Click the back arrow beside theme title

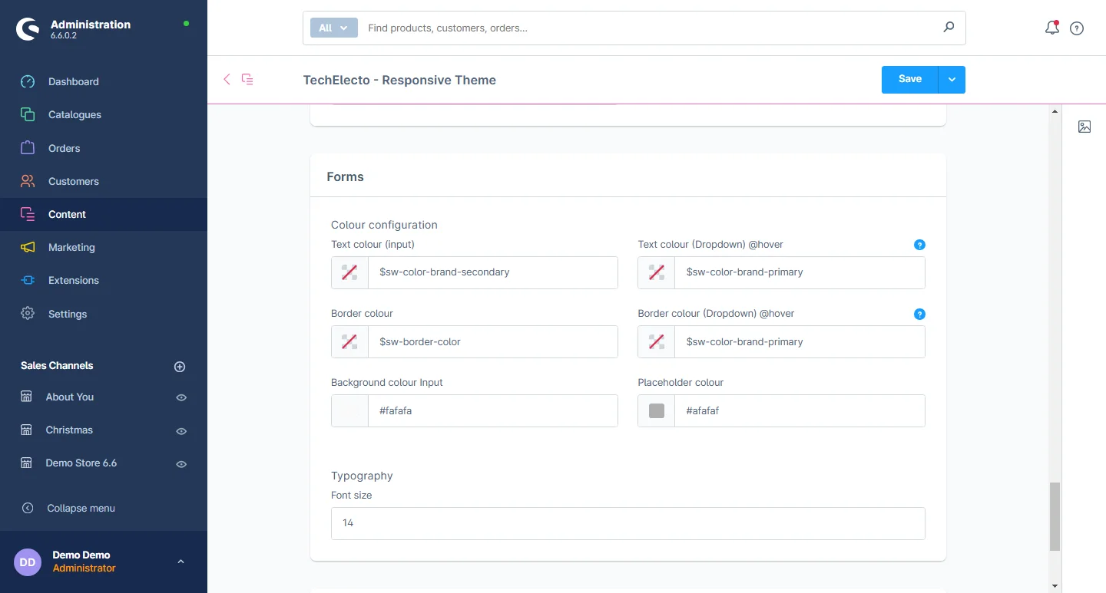[x=227, y=79]
